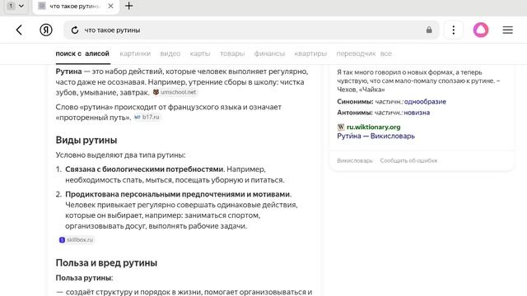This screenshot has height=296, width=527.
Task: Click the Wiktionary W favicon
Action: (341, 127)
